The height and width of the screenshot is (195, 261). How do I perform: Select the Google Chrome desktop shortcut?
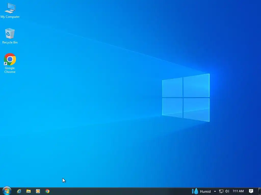click(10, 63)
